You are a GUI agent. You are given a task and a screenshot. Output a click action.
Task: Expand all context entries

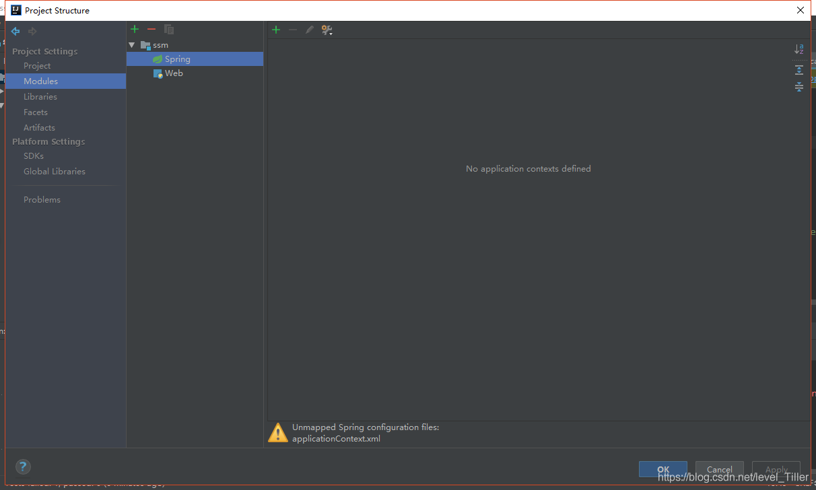tap(799, 70)
